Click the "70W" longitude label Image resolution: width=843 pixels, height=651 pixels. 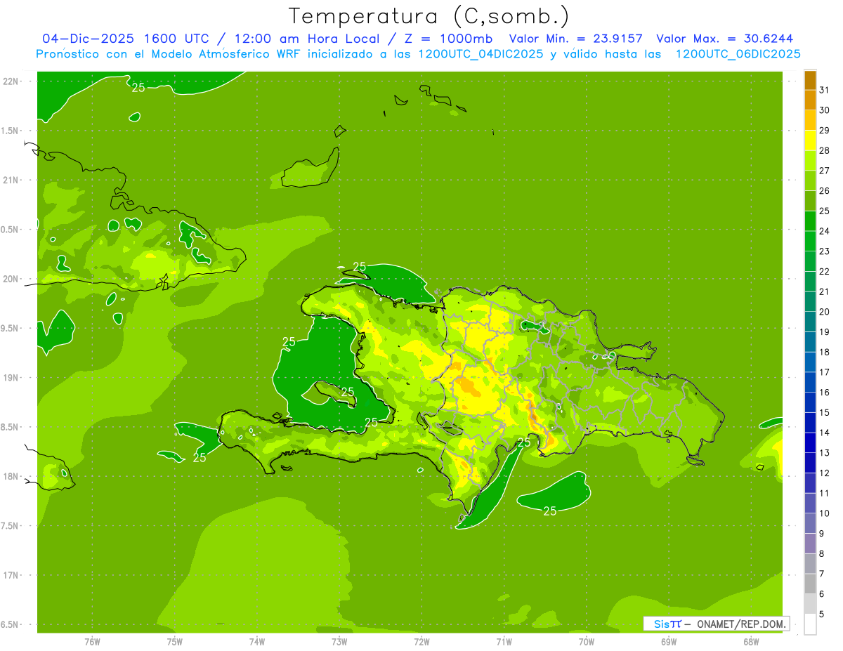587,642
